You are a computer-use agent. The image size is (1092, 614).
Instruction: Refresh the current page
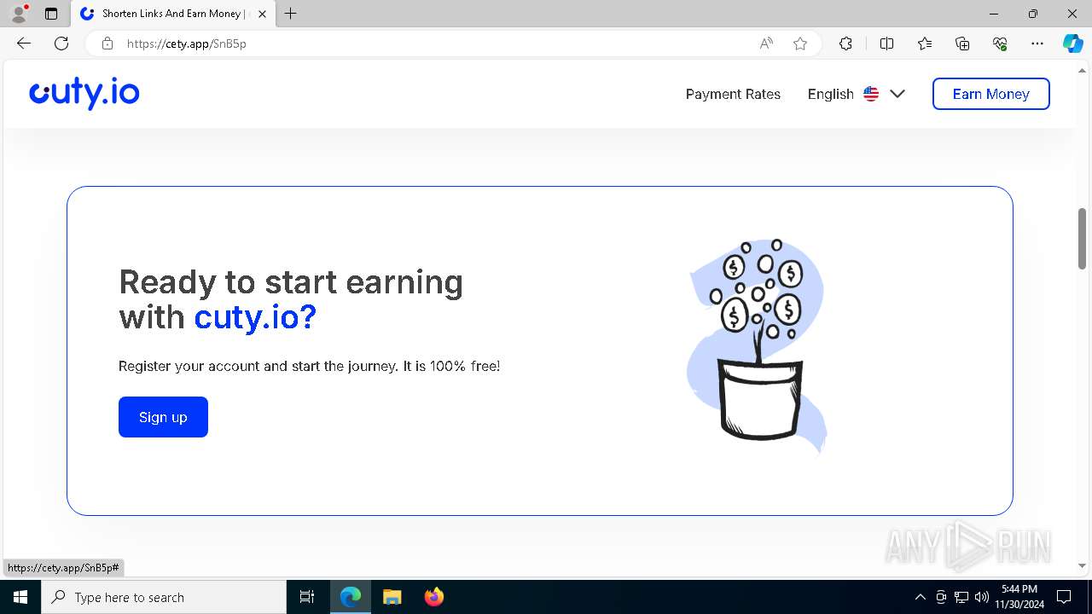[61, 43]
